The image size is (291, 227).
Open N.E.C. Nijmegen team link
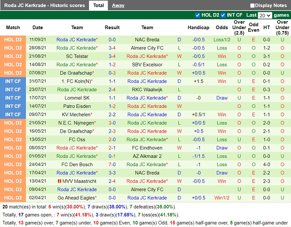tap(76, 123)
